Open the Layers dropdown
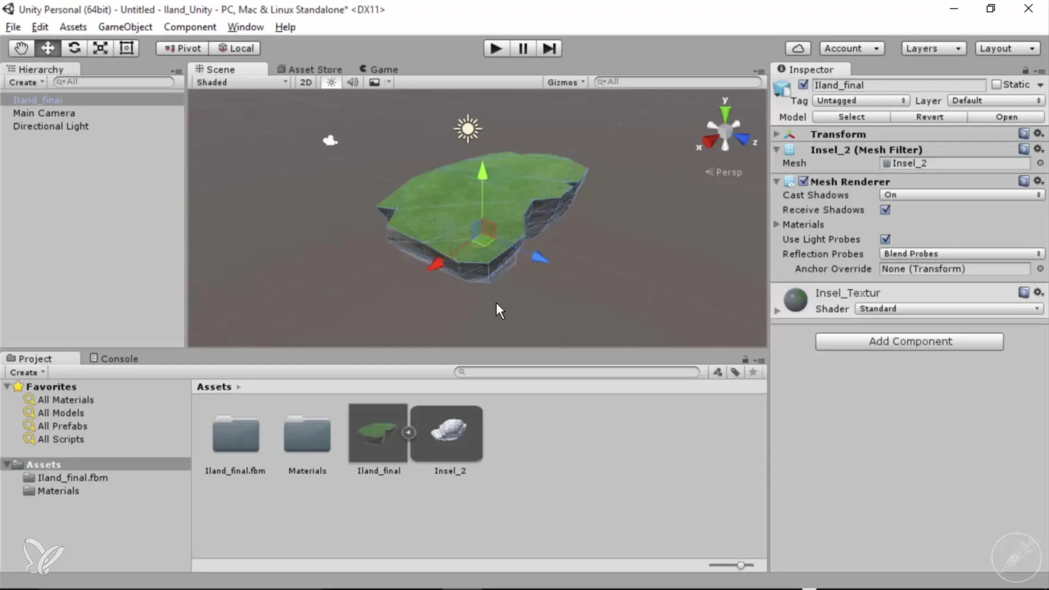 coord(933,49)
